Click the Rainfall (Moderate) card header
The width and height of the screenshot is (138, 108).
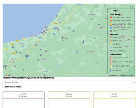pyautogui.click(x=114, y=95)
